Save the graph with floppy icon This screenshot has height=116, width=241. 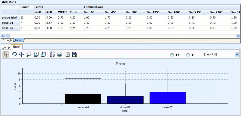point(74,54)
